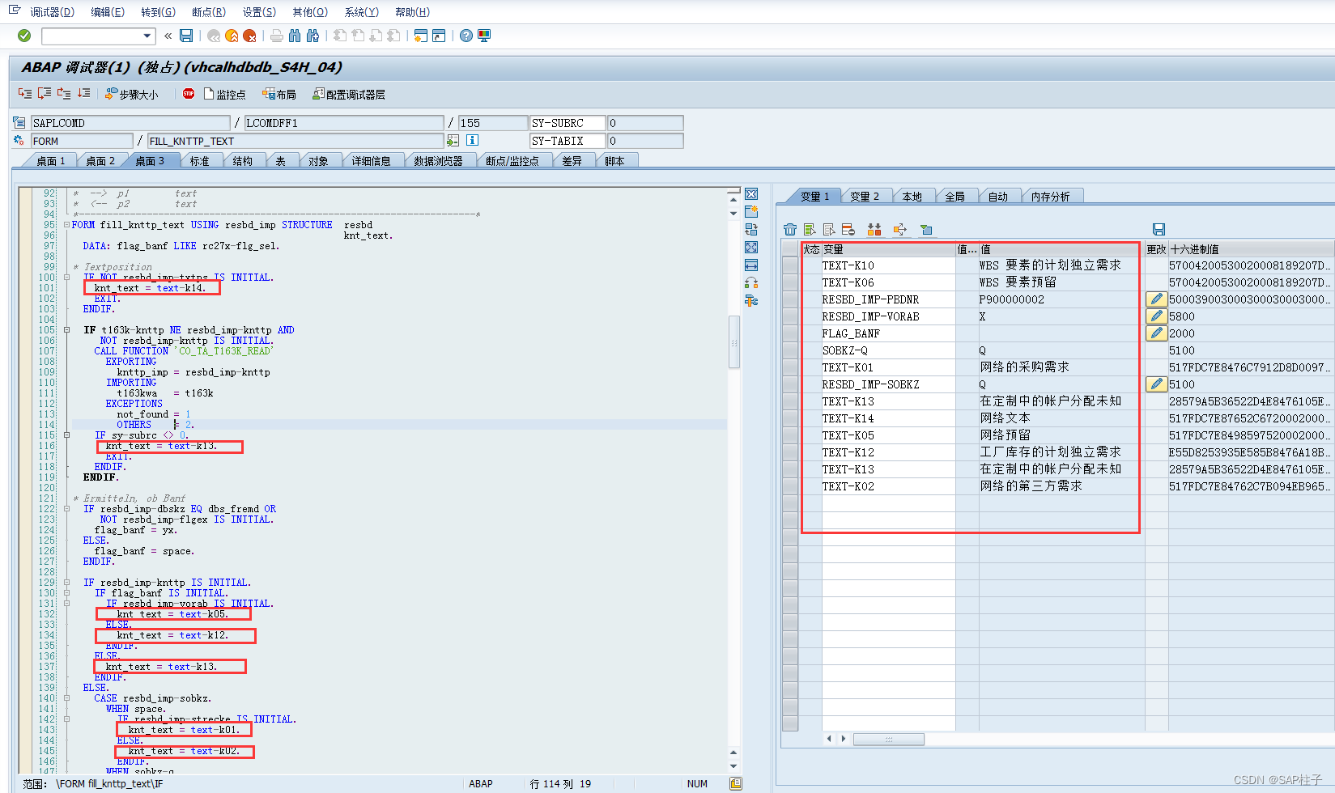Open the 断点(R) menu

point(209,12)
